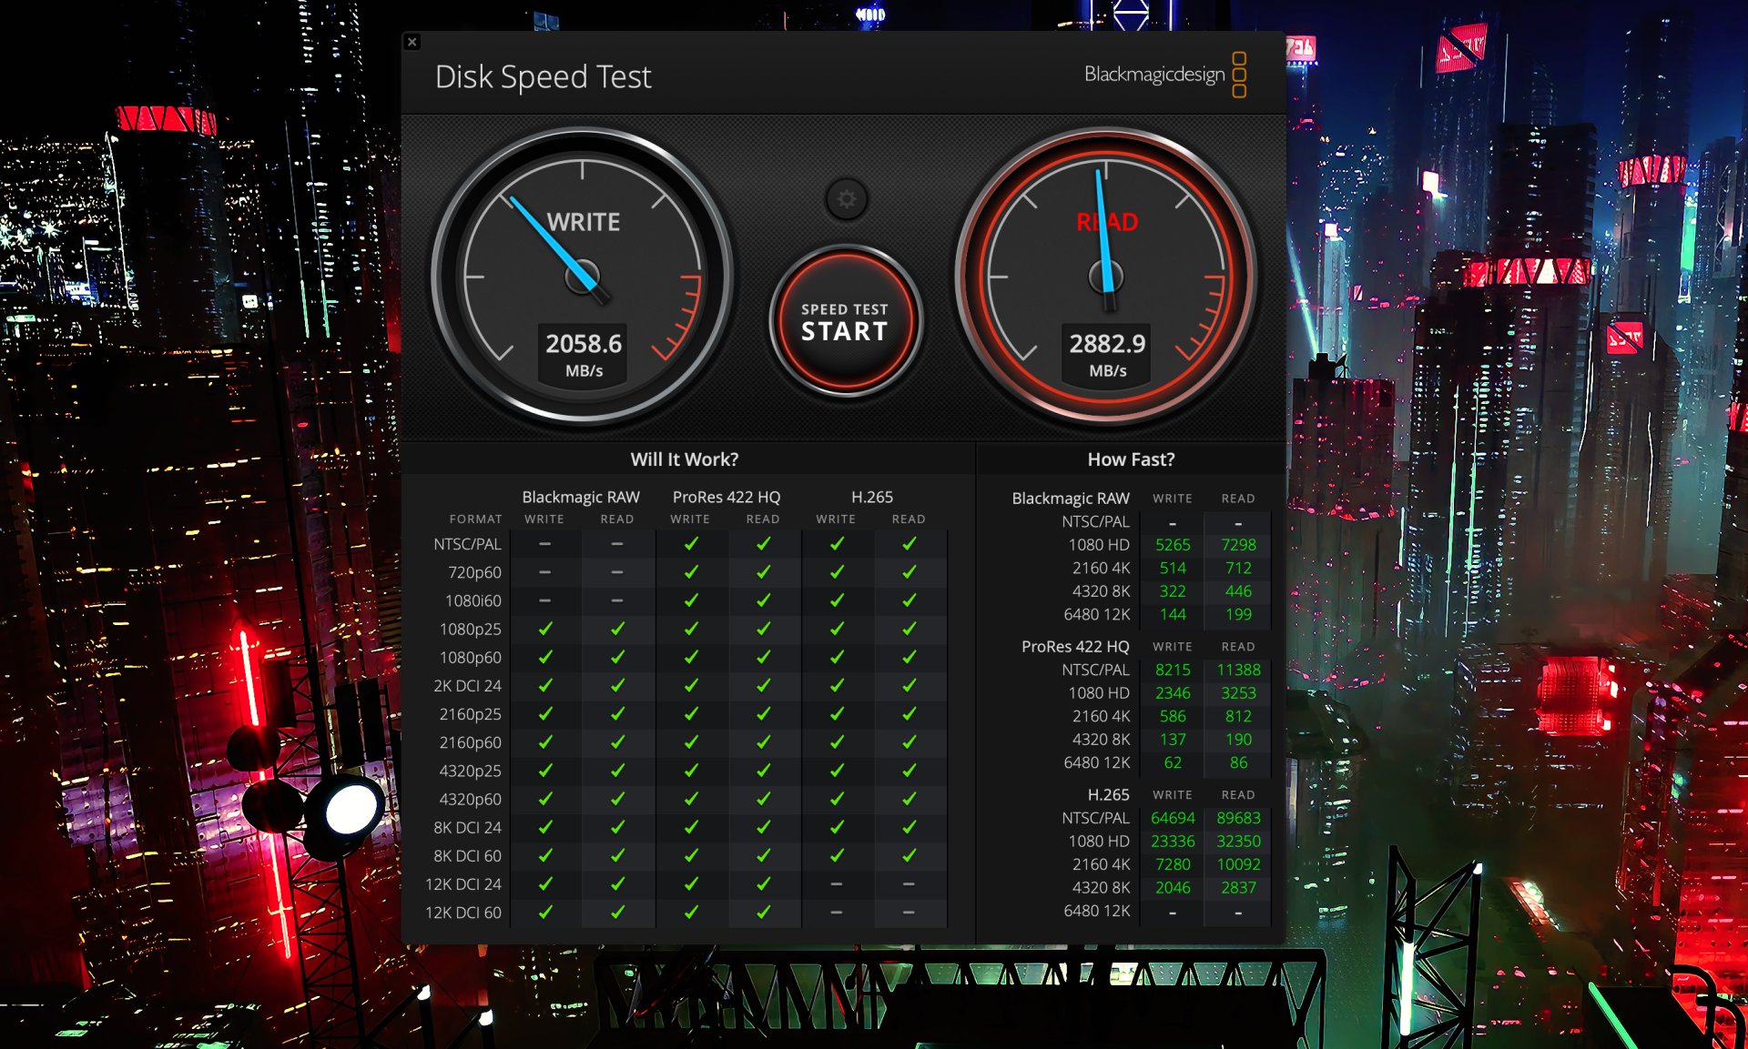Click the Blackmagic RAW 6480 12K write value 144
Screen dimensions: 1748x1049
click(1173, 614)
